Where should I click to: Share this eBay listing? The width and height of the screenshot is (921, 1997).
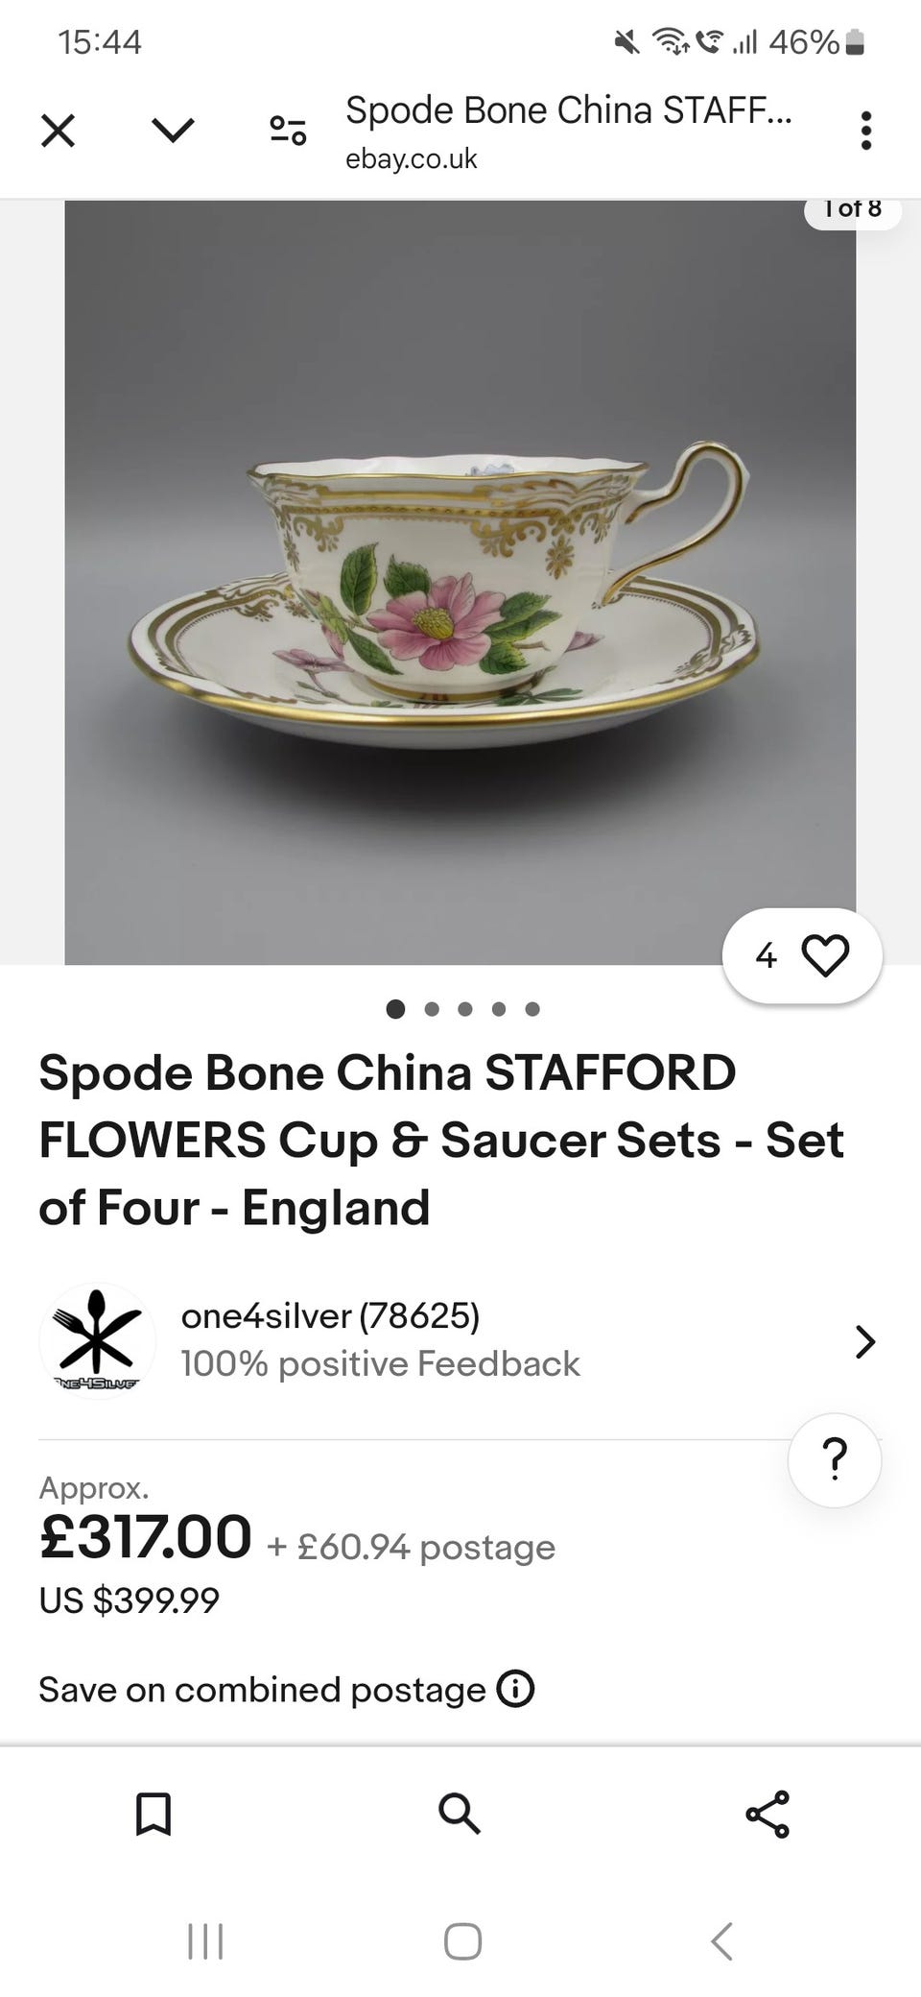[767, 1814]
